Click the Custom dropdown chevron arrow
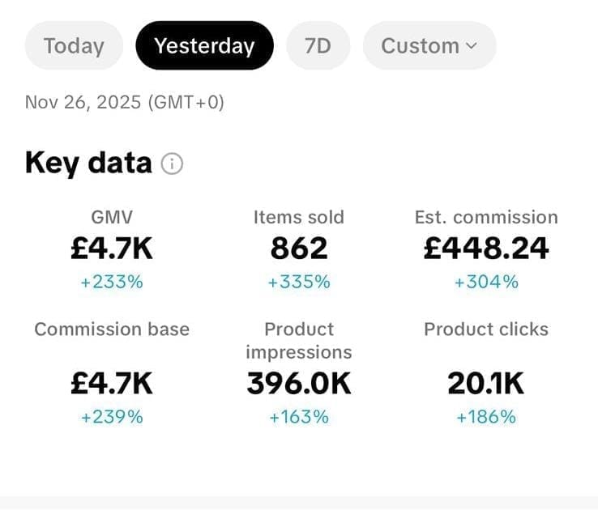Image resolution: width=598 pixels, height=523 pixels. 472,46
